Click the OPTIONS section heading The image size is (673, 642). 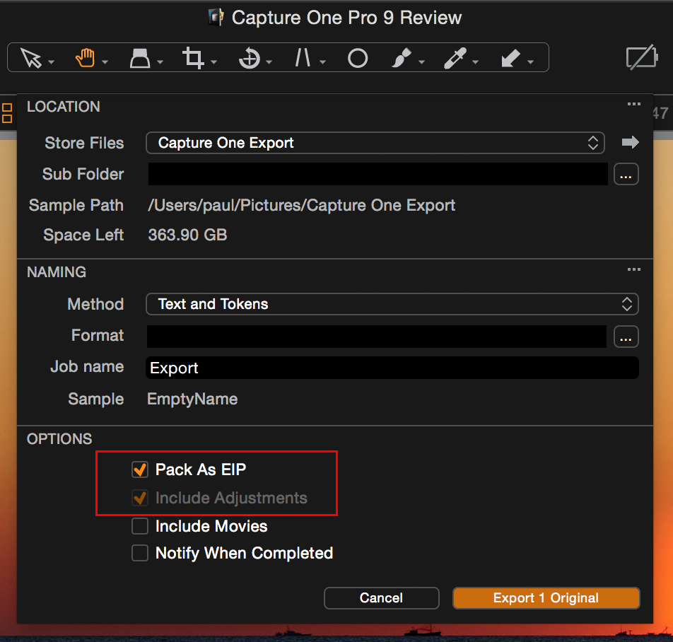tap(59, 439)
